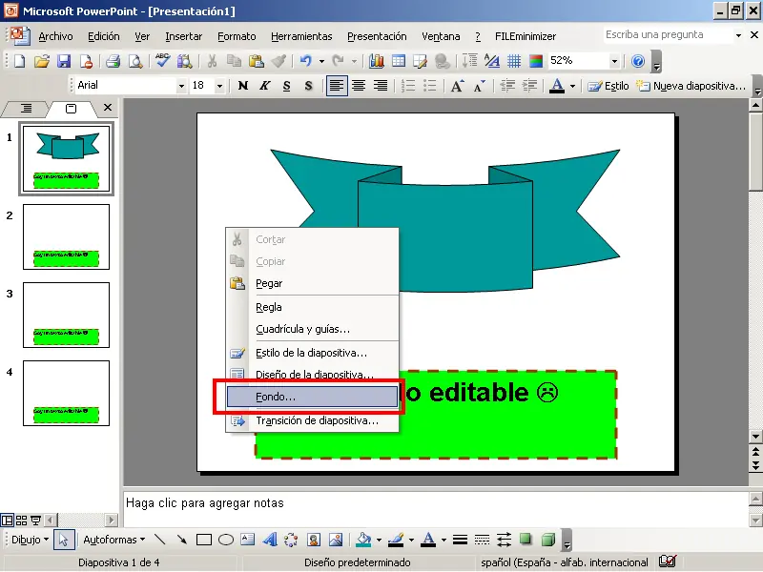Click the Undo arrow icon

305,61
